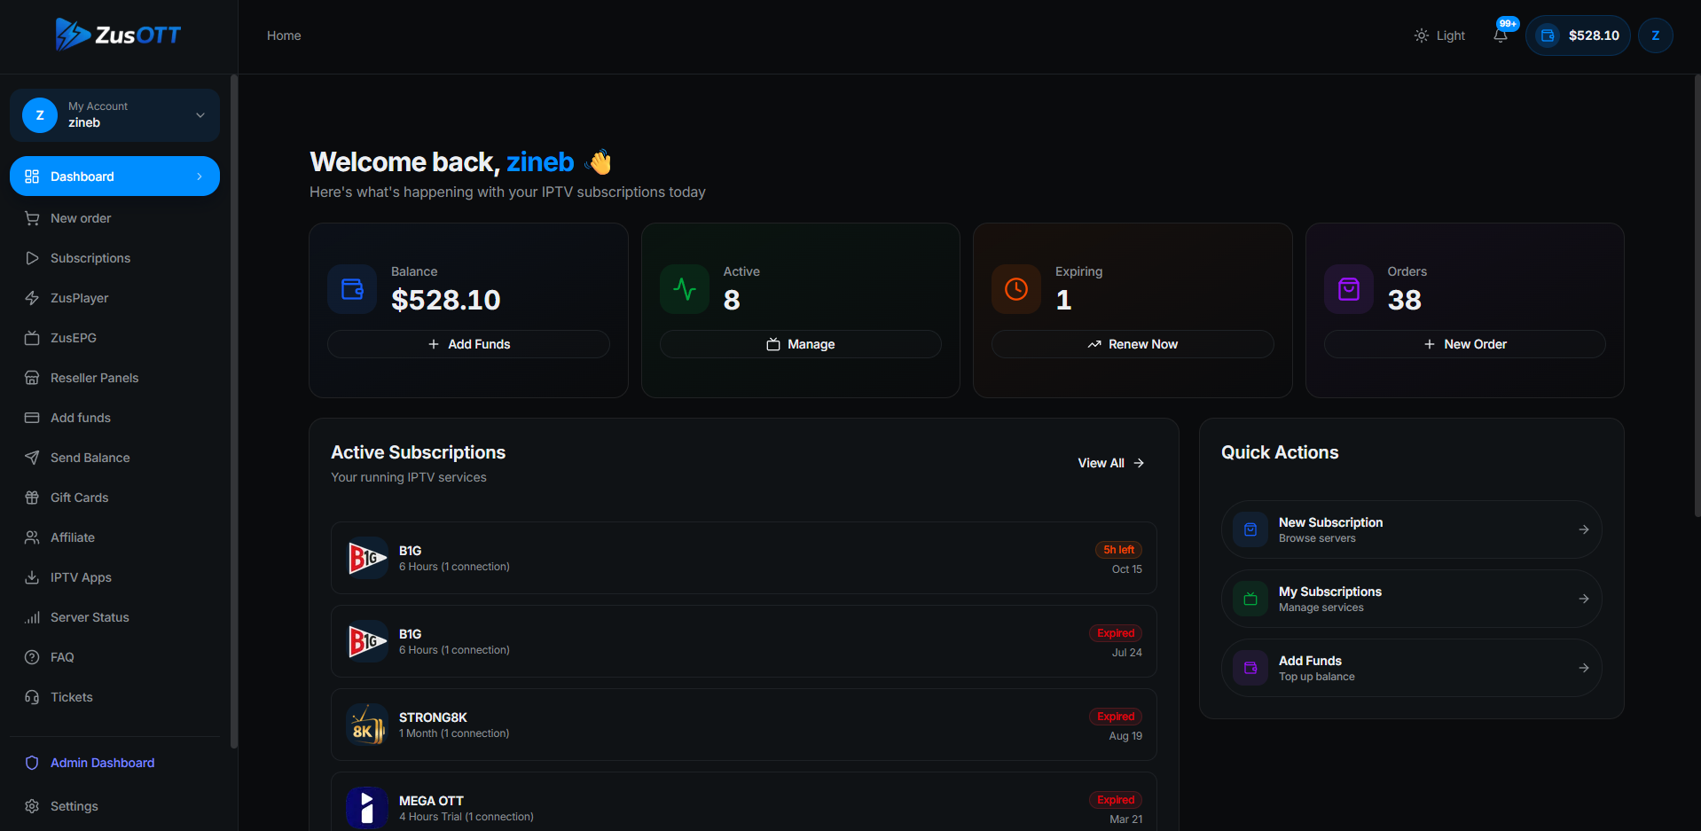The width and height of the screenshot is (1701, 831).
Task: Click the Z profile avatar in header
Action: coord(1655,35)
